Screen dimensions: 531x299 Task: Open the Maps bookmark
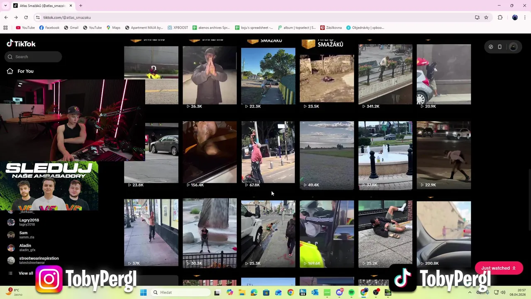[x=113, y=28]
